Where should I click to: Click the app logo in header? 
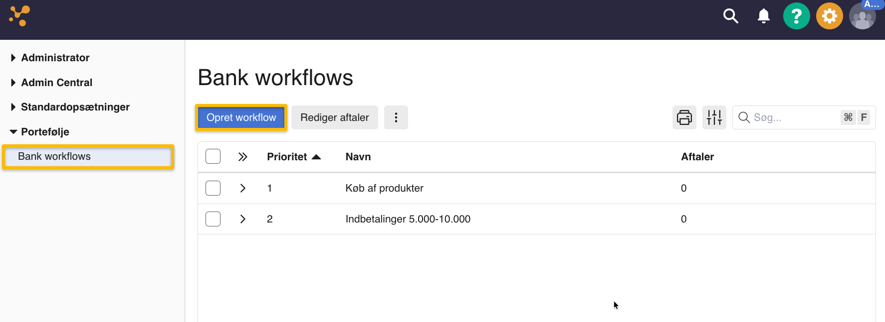pos(19,16)
